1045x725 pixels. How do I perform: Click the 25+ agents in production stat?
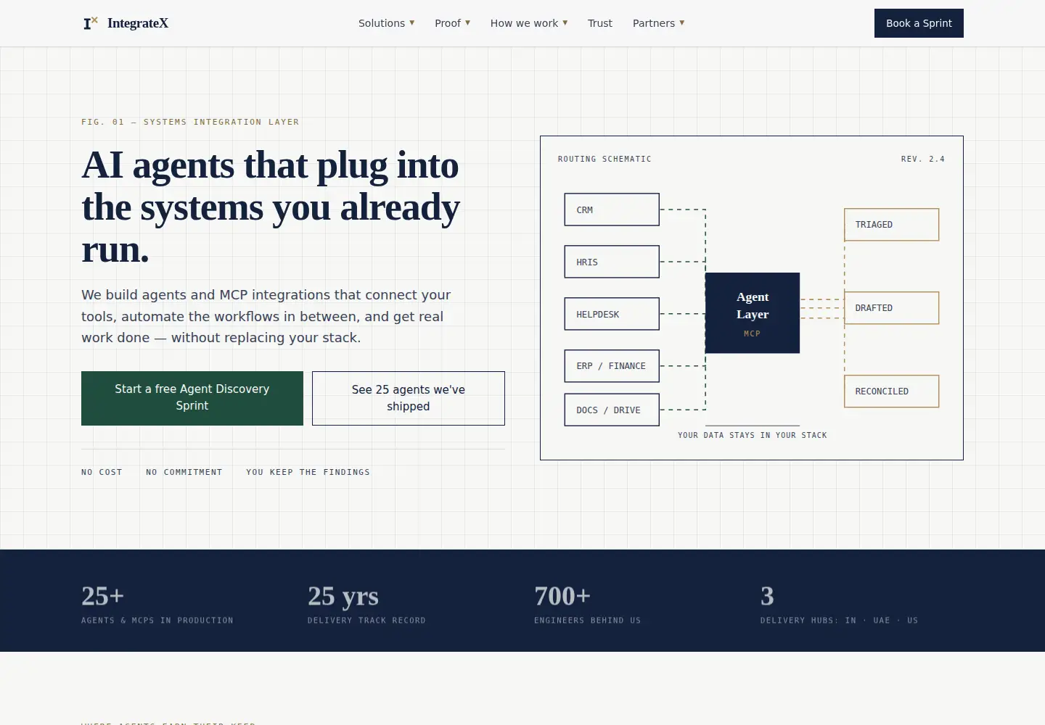(157, 603)
